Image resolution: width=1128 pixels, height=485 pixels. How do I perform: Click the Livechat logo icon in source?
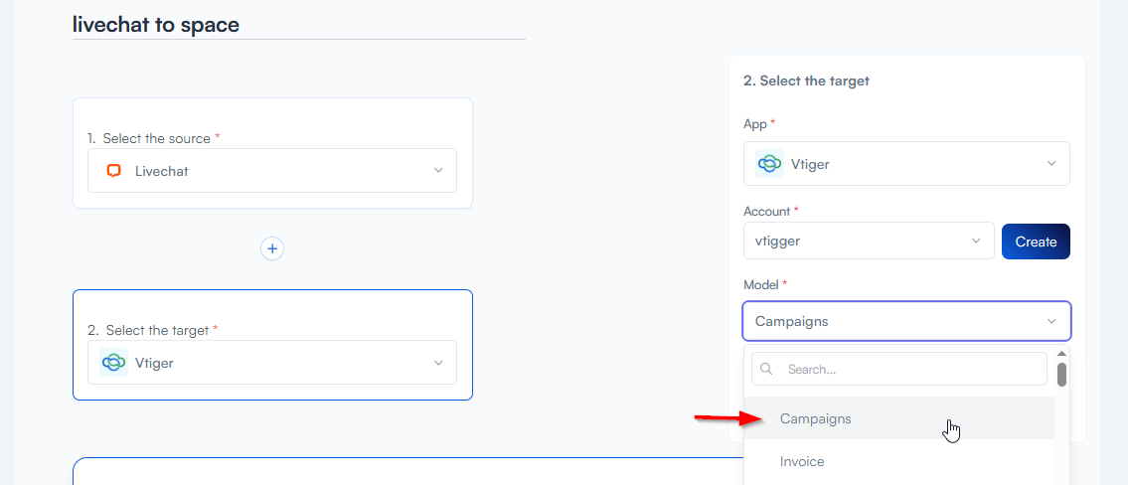[114, 171]
